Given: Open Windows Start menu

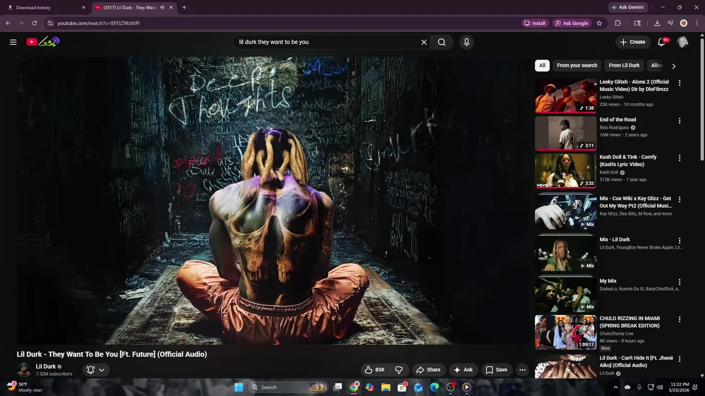Looking at the screenshot, I should click(x=238, y=387).
